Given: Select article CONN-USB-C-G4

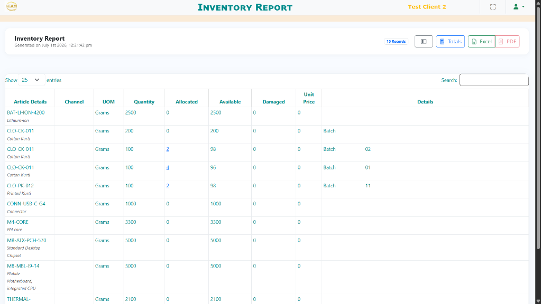Looking at the screenshot, I should [26, 204].
